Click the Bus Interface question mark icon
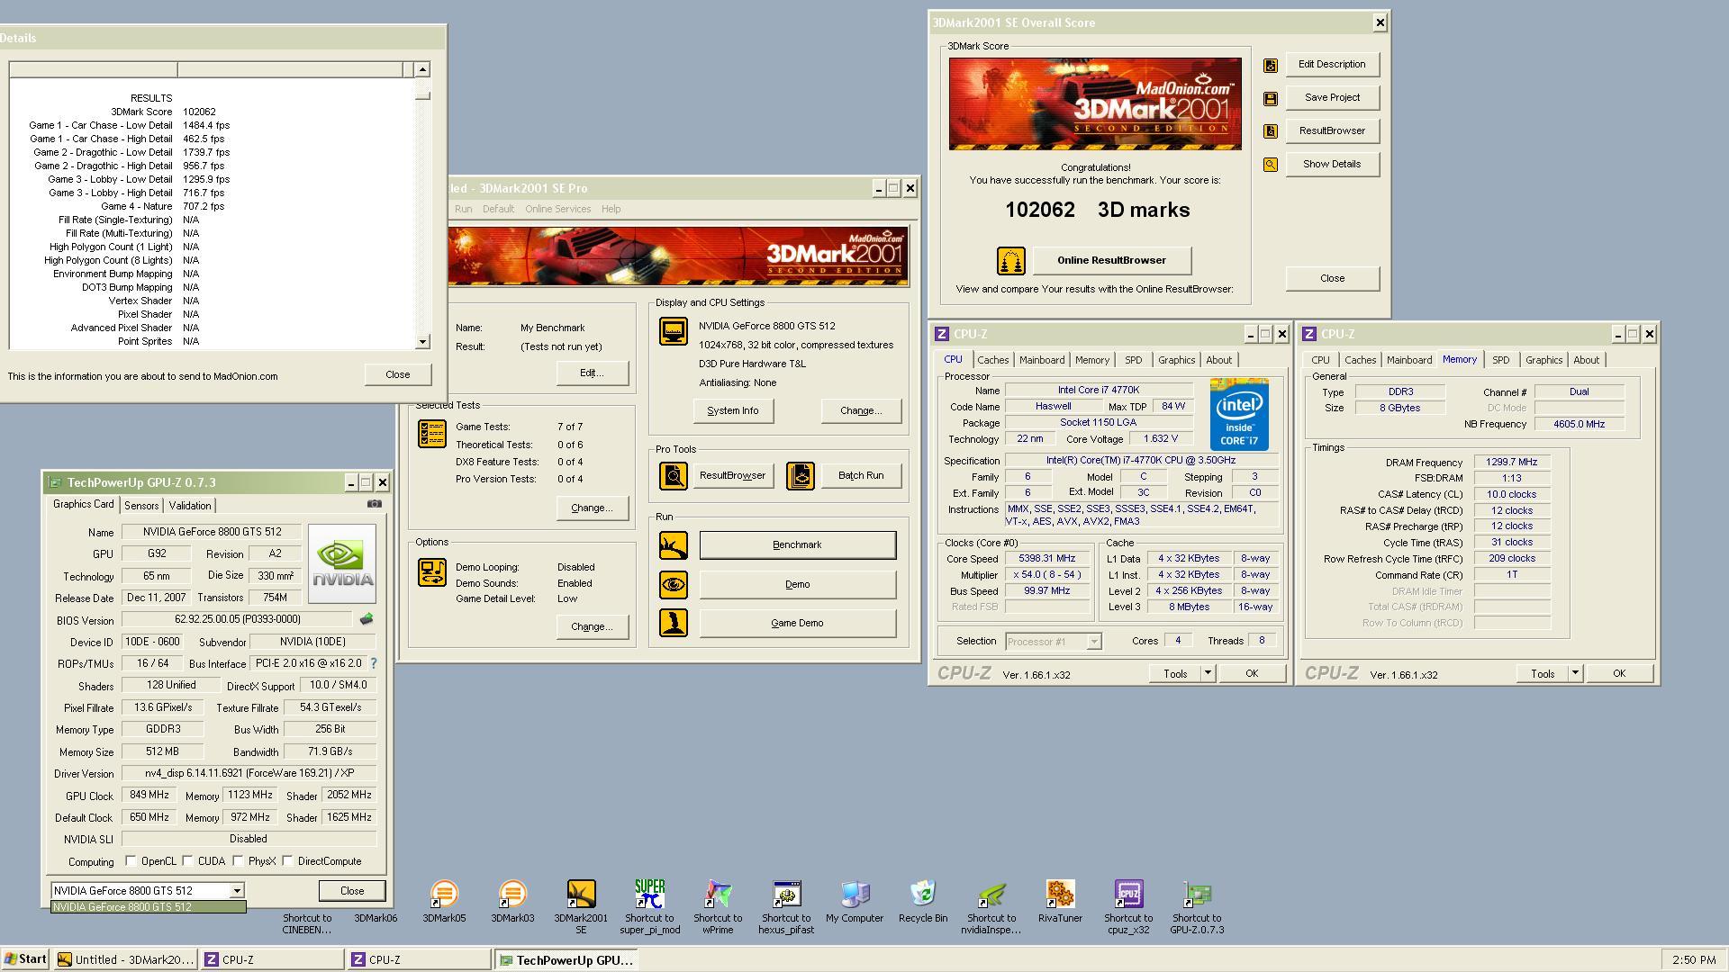The image size is (1729, 972). point(374,663)
